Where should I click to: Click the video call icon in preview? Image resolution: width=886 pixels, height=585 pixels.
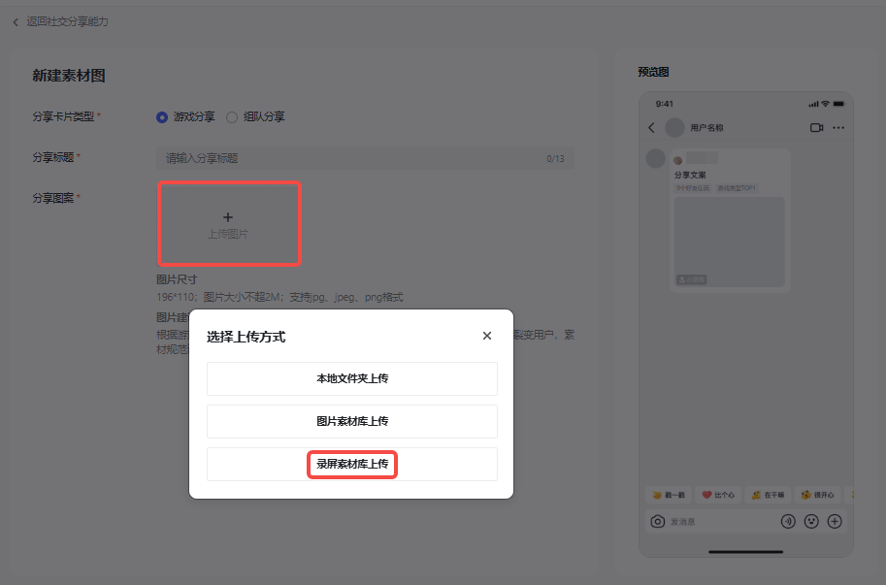(816, 127)
